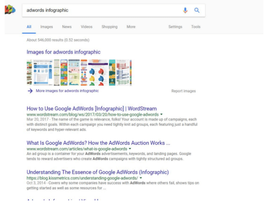Open the Tools filter menu
Screen dimensions: 266x203
click(x=196, y=27)
